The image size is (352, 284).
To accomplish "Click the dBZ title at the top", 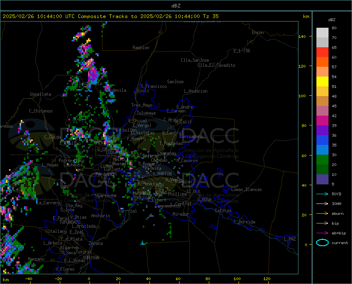I will [x=176, y=6].
